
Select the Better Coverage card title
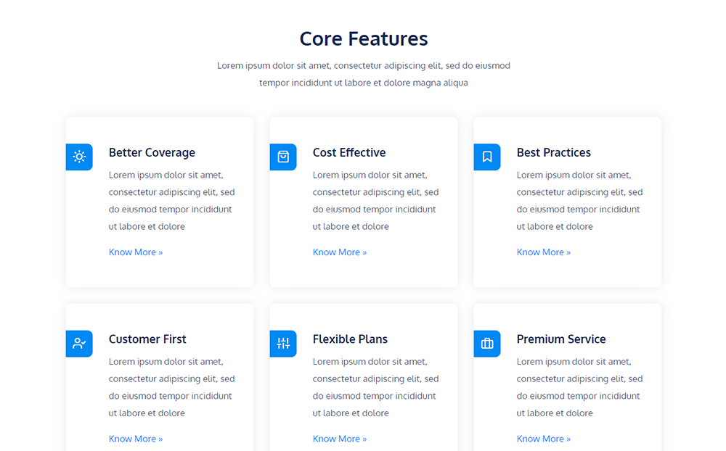pyautogui.click(x=152, y=153)
